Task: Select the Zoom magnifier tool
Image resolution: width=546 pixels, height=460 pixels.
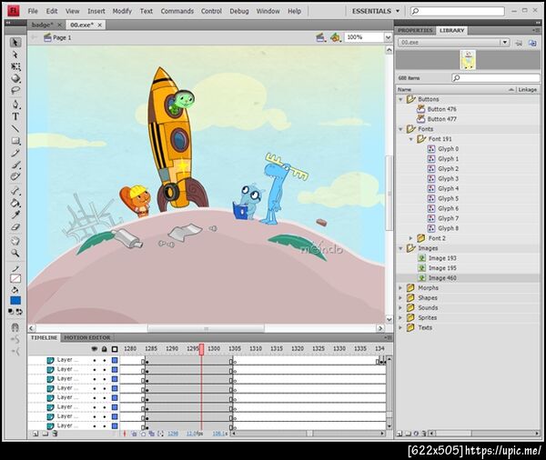Action: click(15, 253)
